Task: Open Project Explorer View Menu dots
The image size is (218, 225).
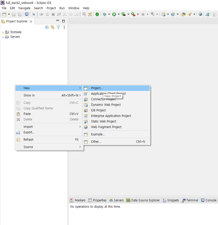Action: point(64,27)
